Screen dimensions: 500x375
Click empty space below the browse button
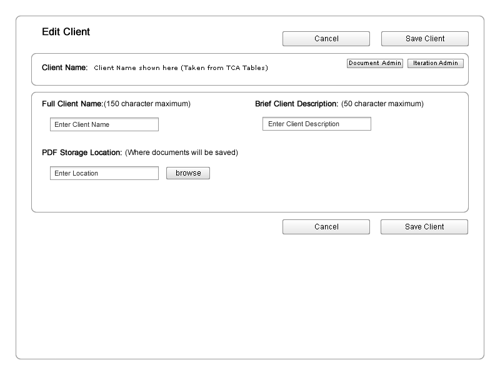pyautogui.click(x=187, y=197)
